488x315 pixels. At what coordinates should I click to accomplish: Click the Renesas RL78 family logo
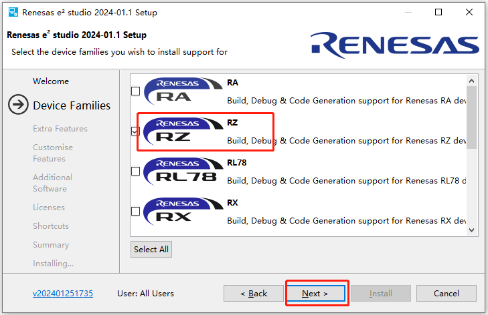point(182,171)
